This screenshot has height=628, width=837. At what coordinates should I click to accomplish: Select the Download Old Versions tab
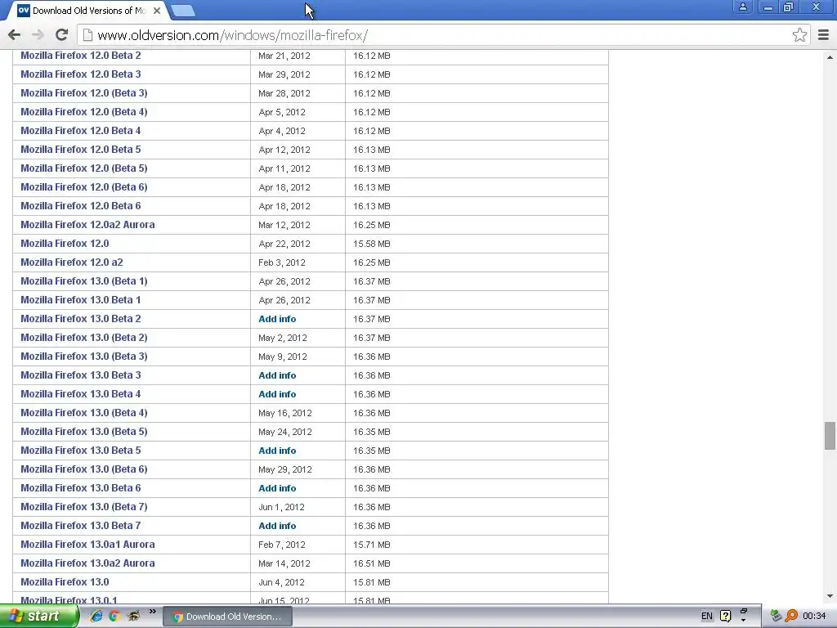pos(88,10)
